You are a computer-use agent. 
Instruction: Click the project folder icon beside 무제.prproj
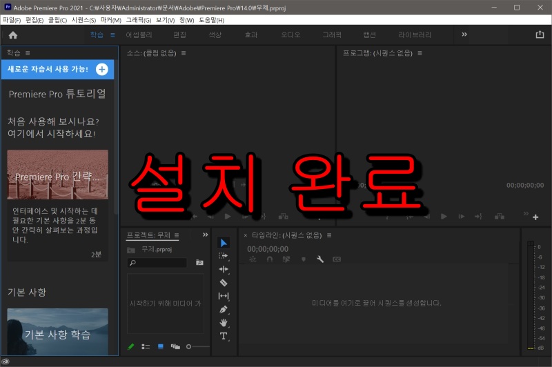pyautogui.click(x=131, y=250)
